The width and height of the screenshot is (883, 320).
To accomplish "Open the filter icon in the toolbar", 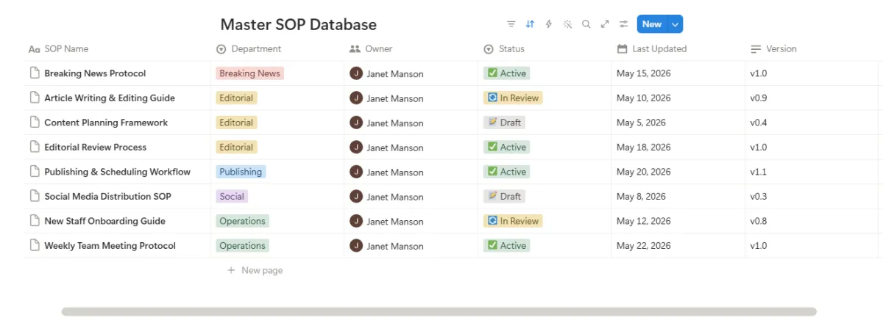I will click(x=511, y=24).
